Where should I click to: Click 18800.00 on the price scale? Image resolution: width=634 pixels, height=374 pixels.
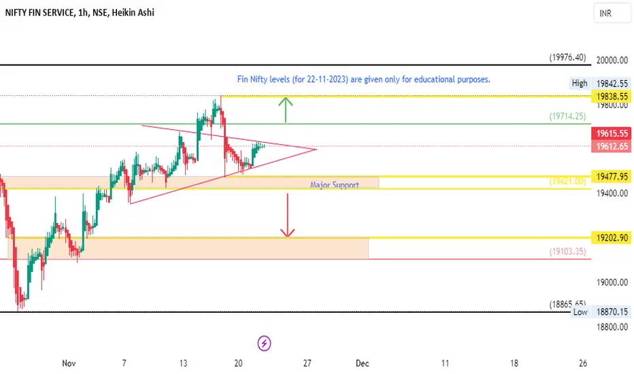click(612, 326)
